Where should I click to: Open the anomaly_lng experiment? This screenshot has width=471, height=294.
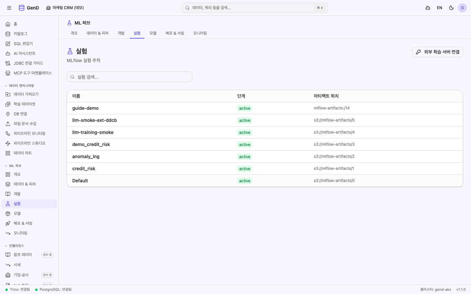265,156
